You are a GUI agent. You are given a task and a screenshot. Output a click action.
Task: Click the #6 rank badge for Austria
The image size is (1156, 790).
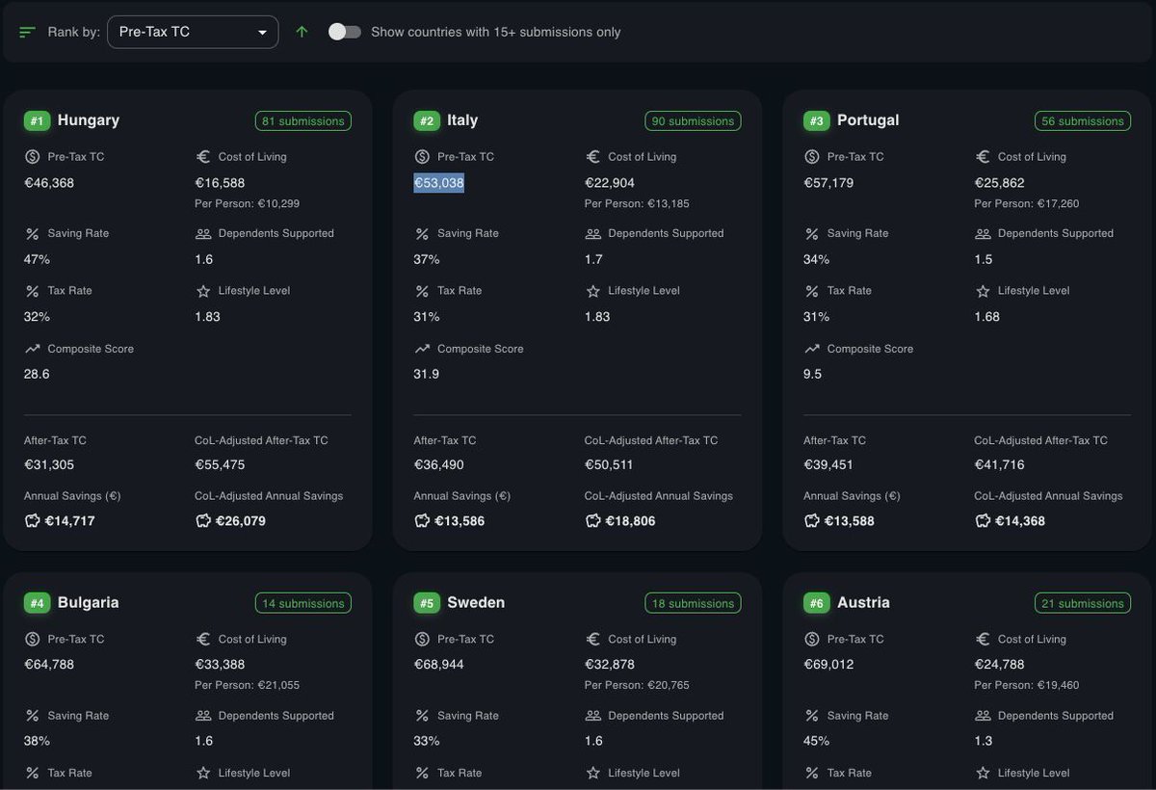click(x=817, y=603)
